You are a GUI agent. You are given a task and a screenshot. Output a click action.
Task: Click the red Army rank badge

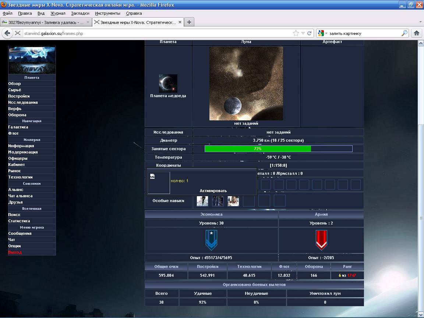[321, 240]
